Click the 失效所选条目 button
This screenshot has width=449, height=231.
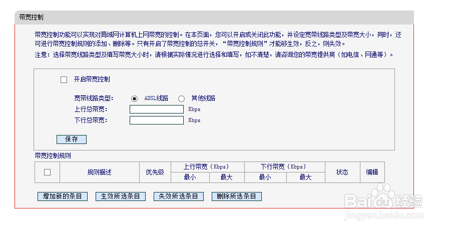click(179, 196)
